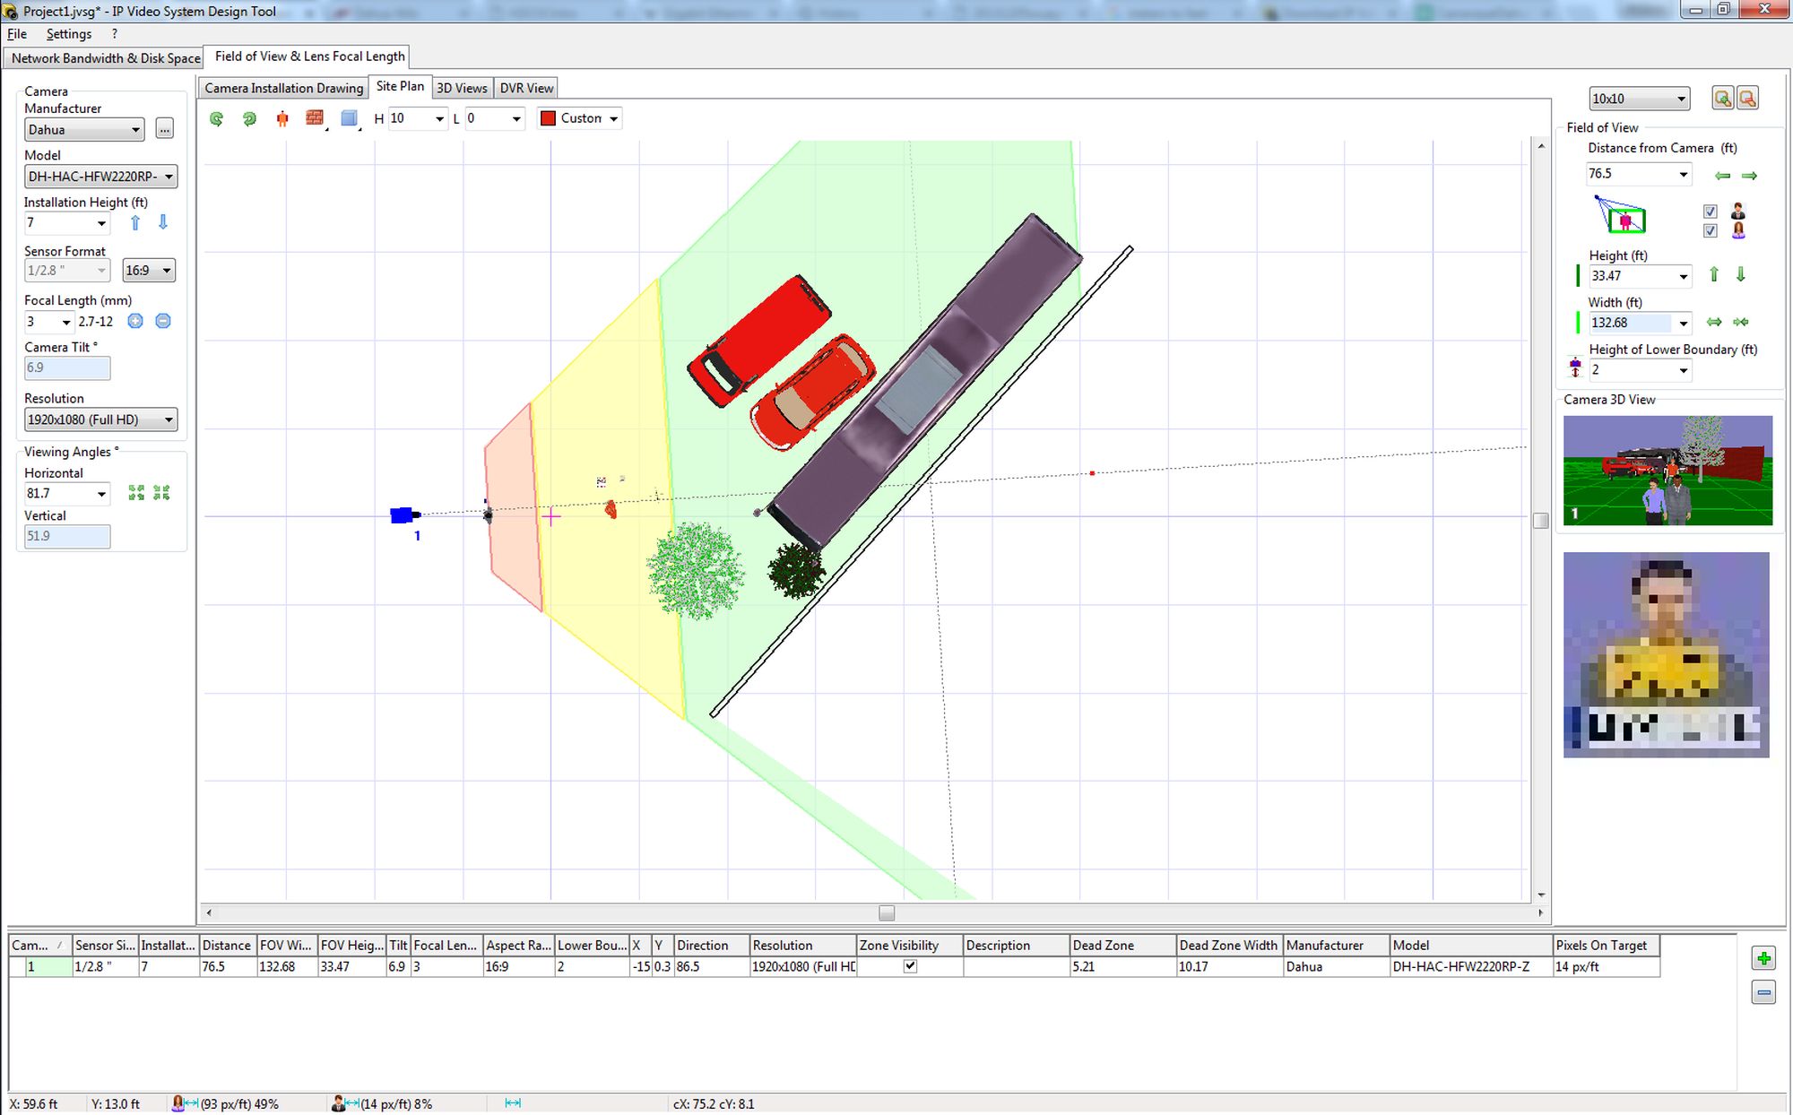Image resolution: width=1793 pixels, height=1115 pixels.
Task: Uncheck Zone Visibility for camera 1
Action: [x=910, y=966]
